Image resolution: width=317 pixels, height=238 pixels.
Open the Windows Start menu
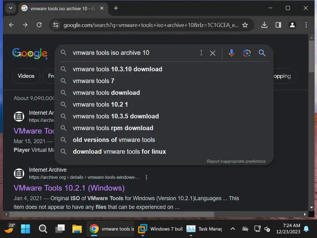pos(25,229)
